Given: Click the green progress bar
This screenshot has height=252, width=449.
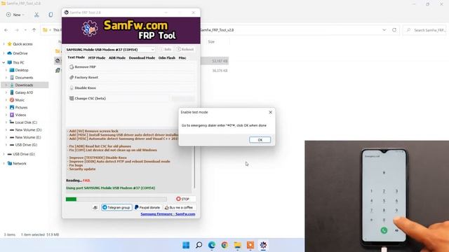Looking at the screenshot, I should click(x=116, y=199).
